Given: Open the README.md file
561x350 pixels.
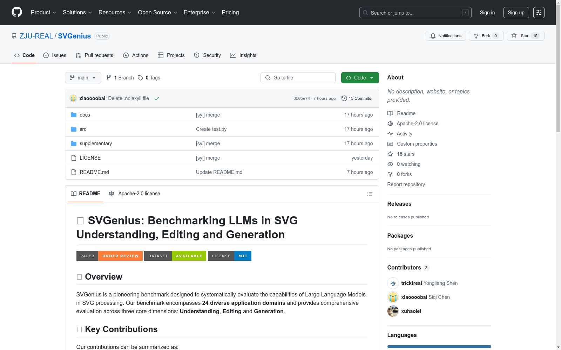Looking at the screenshot, I should [94, 172].
